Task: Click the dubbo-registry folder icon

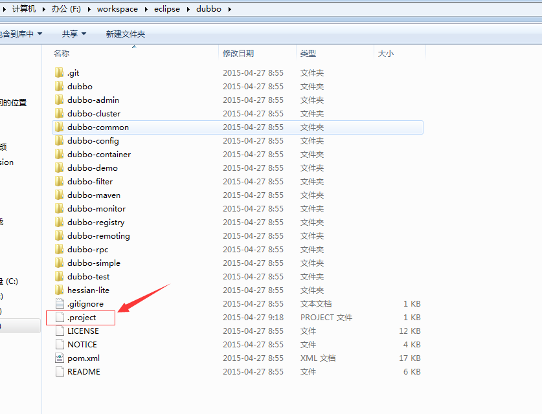Action: click(x=59, y=222)
